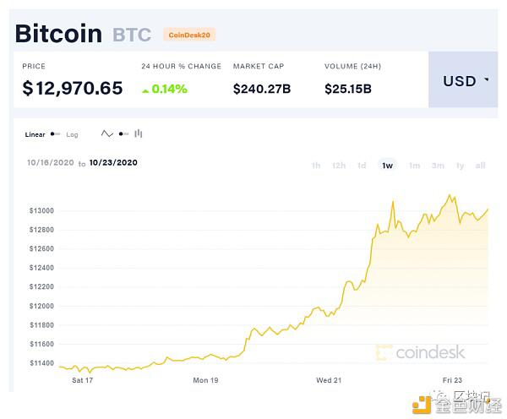Select the 1h time range
The image size is (507, 419).
coord(315,166)
